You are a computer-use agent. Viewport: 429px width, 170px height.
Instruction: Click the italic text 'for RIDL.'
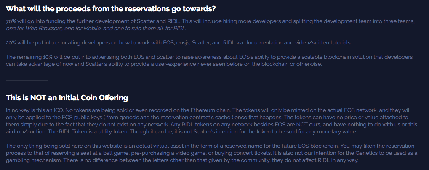coord(176,29)
